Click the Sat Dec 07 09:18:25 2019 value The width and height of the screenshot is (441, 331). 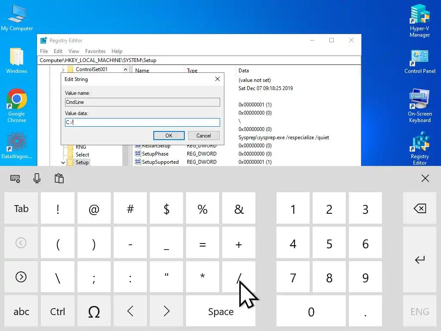tap(265, 88)
